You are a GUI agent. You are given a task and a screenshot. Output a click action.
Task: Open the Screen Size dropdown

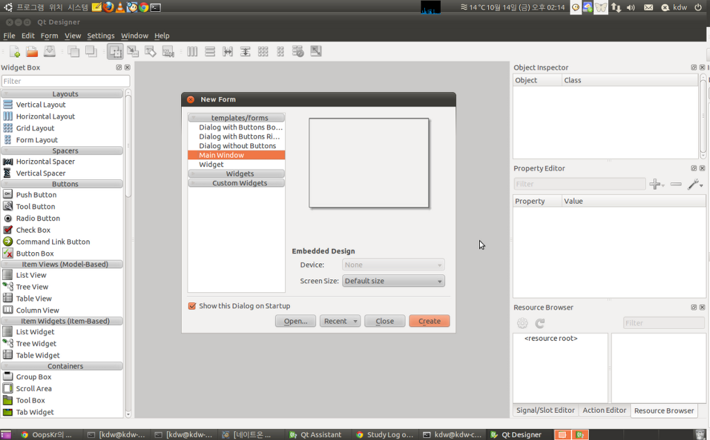pos(394,281)
